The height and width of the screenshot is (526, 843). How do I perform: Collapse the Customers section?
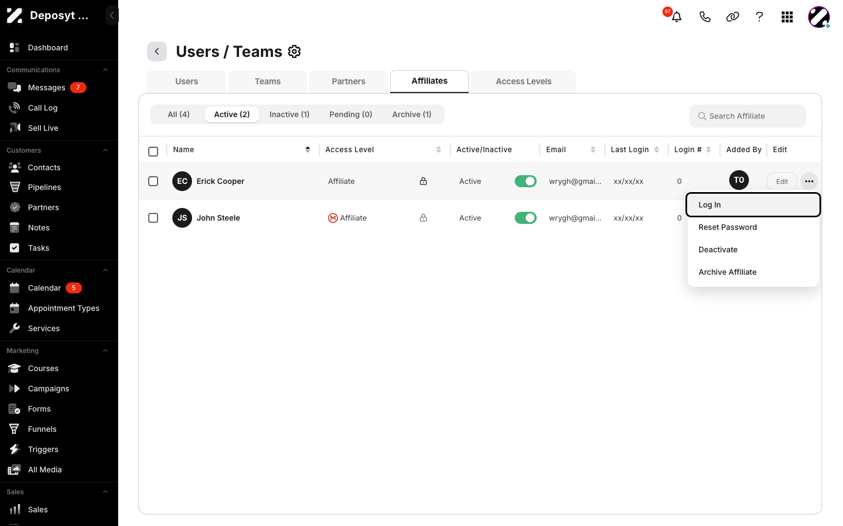click(106, 151)
